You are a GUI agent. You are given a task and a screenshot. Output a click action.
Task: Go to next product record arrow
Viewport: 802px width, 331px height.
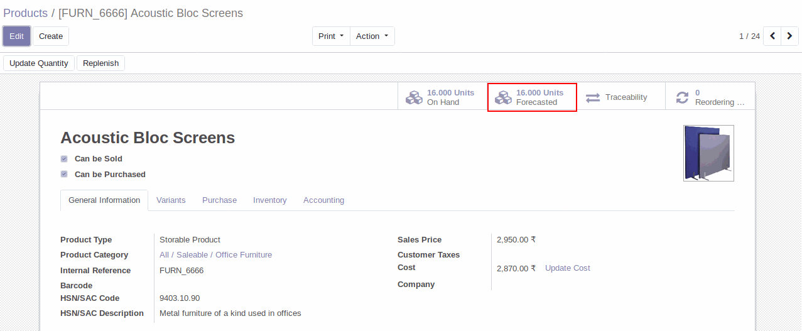(789, 36)
